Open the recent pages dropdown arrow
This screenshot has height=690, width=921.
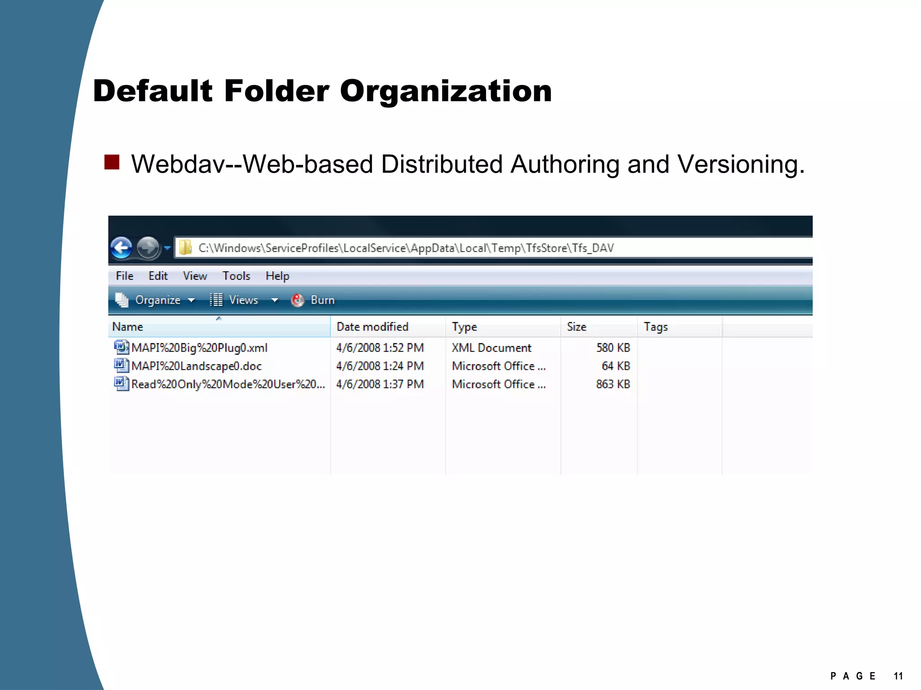[167, 248]
